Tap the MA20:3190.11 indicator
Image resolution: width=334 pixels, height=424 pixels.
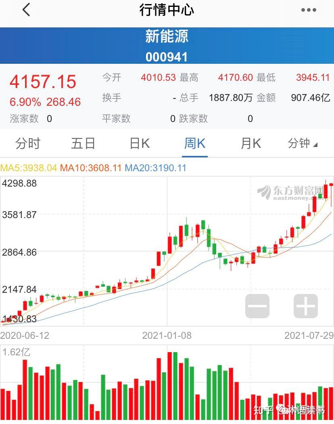156,168
